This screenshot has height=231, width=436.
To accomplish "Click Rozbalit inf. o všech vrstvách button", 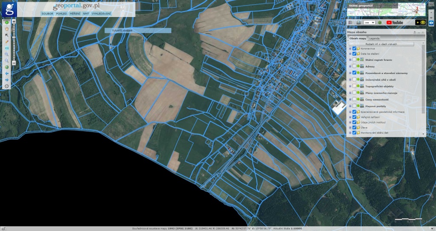I will (381, 44).
